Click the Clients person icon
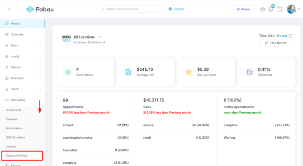 [x=7, y=68]
